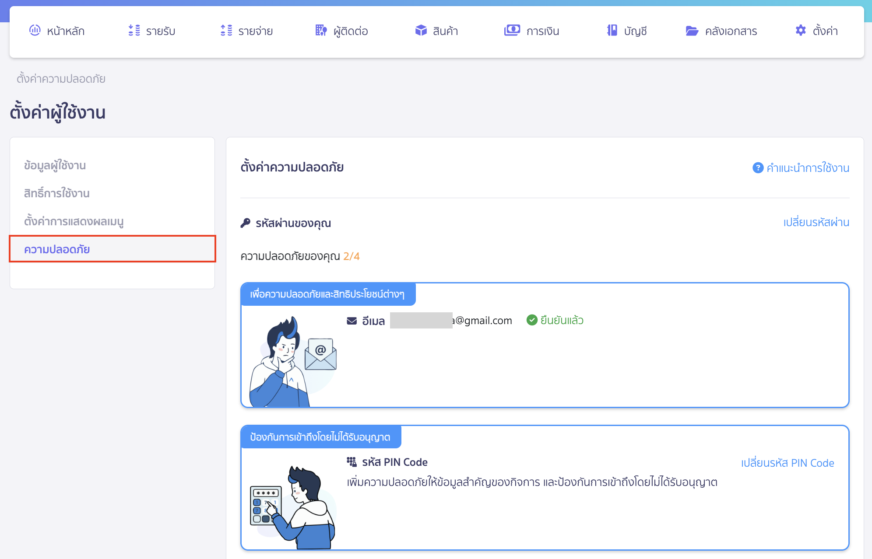Image resolution: width=872 pixels, height=559 pixels.
Task: Click the เปลี่ยนรหัสผ่าน link
Action: [817, 222]
